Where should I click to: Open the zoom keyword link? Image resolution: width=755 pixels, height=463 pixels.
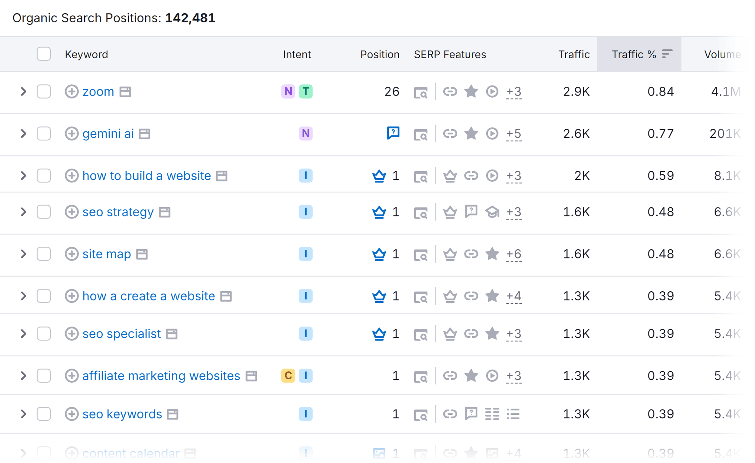point(98,92)
